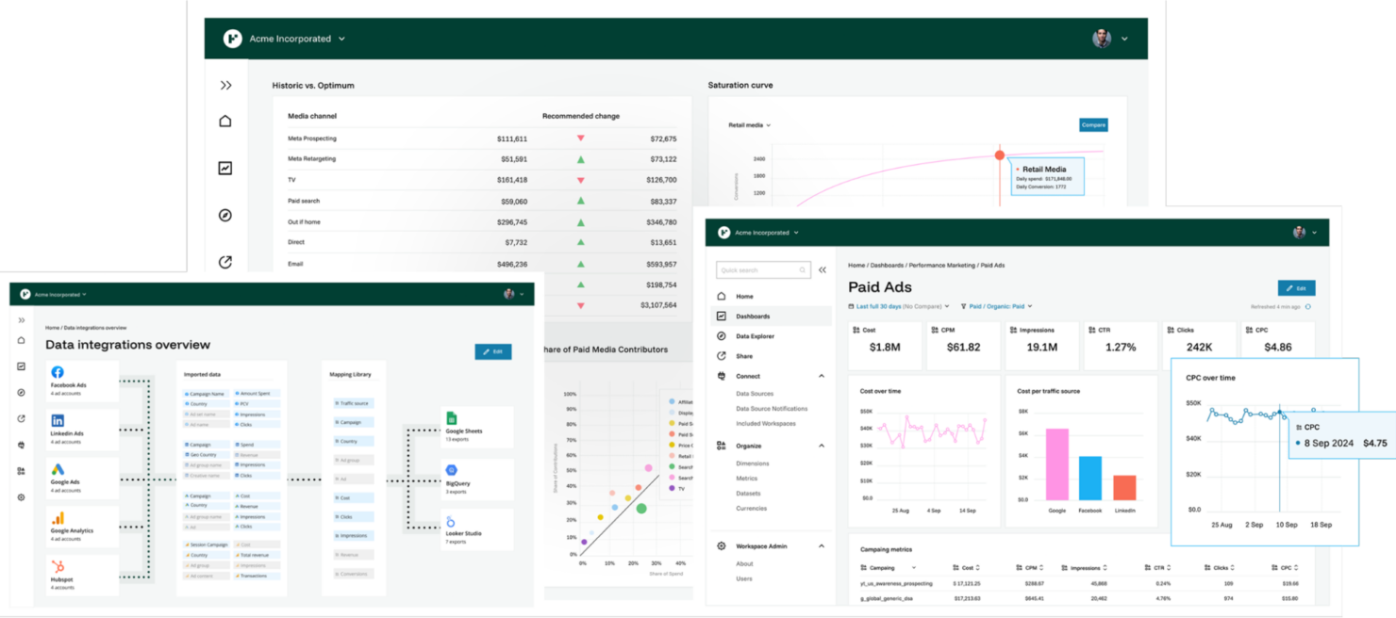The height and width of the screenshot is (618, 1396).
Task: Click logo in Historic vs. Optimum window header
Action: point(232,39)
